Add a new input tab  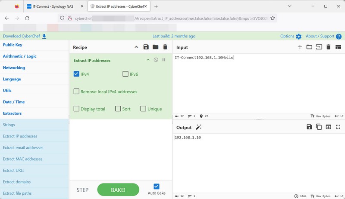coord(300,47)
